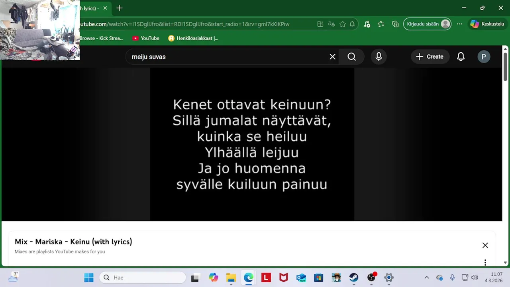Open McAfee from the taskbar
510x287 pixels.
[284, 277]
